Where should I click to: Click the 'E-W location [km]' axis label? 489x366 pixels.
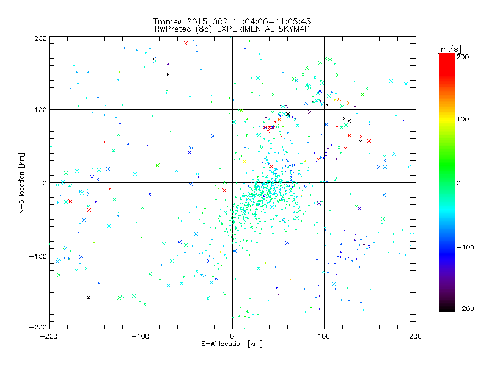coord(232,344)
